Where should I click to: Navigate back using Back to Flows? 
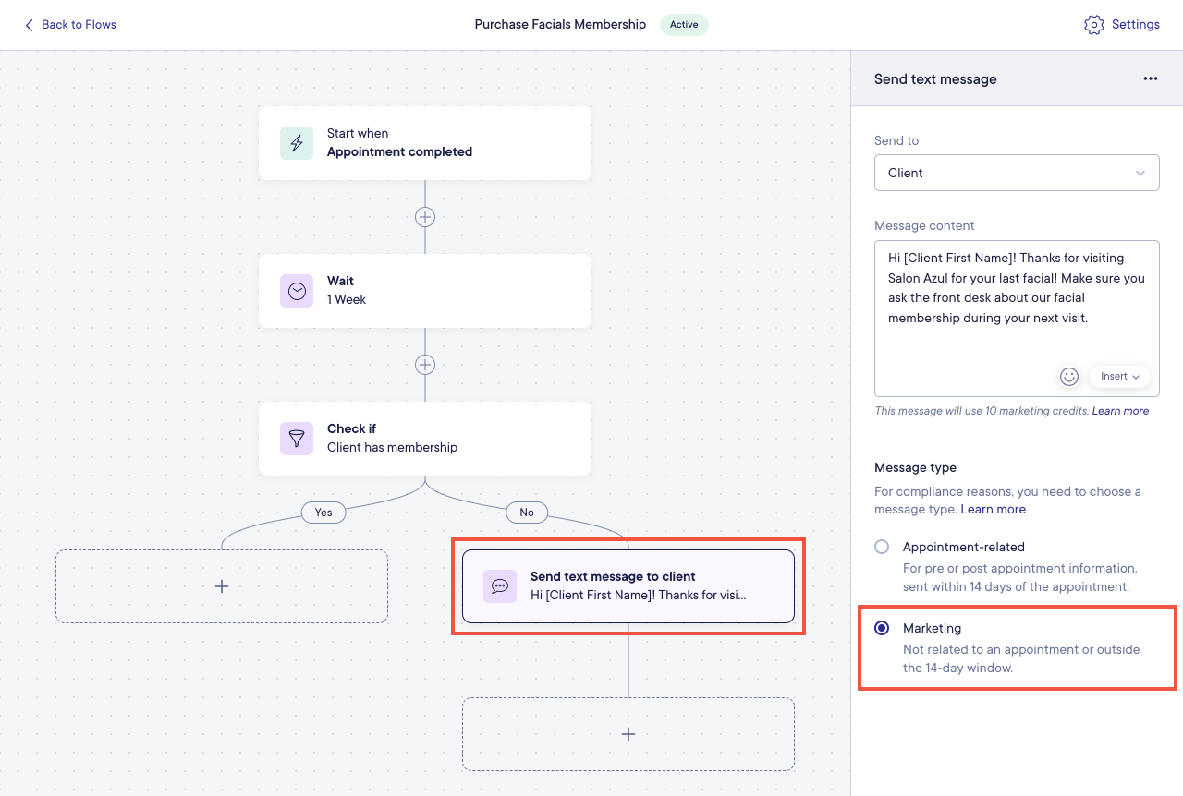point(78,25)
